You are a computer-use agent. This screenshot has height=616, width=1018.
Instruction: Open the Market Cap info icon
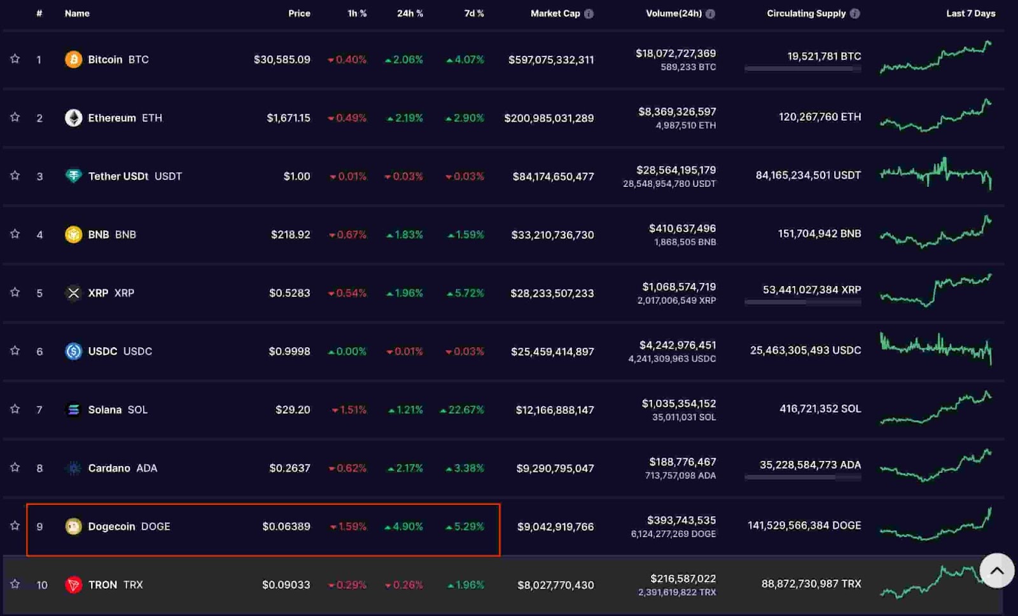(589, 13)
